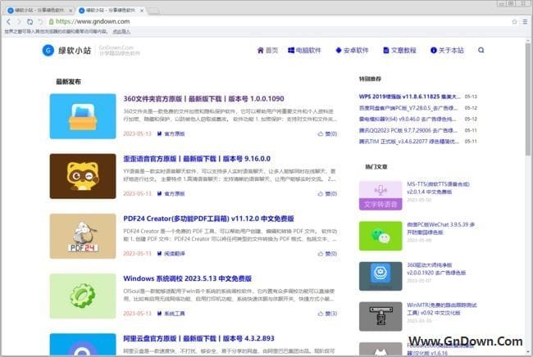Open the Windows 系统调校 2023.5.13 article
Image resolution: width=533 pixels, height=357 pixels.
click(x=187, y=278)
